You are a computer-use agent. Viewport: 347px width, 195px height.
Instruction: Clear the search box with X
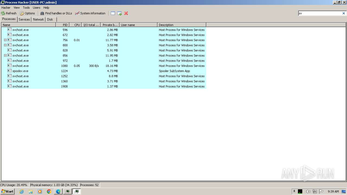coord(344,13)
